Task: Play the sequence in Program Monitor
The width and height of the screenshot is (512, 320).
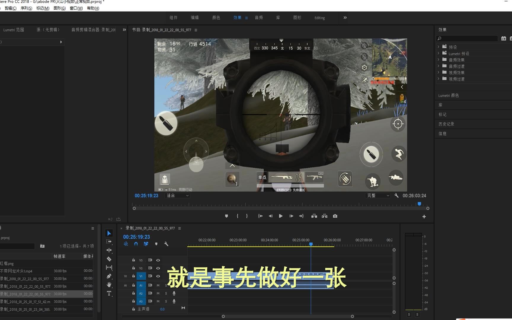Action: (x=281, y=216)
